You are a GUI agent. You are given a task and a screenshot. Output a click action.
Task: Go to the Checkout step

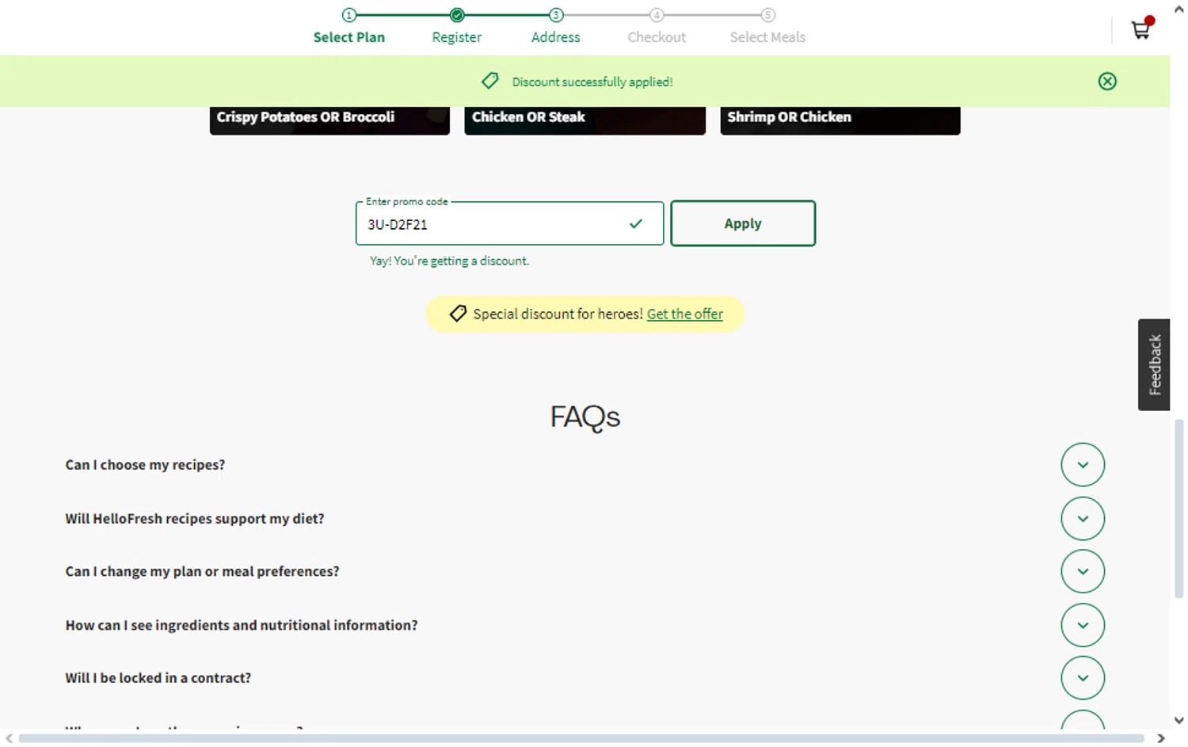tap(657, 37)
